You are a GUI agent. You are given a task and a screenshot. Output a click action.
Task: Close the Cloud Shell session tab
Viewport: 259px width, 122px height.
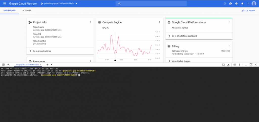click(41, 65)
